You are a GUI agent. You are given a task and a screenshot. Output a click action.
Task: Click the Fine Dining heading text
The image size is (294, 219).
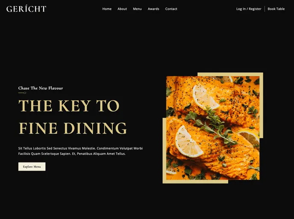coord(73,128)
